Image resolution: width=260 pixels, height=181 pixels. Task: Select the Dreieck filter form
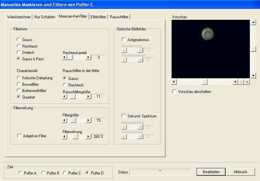pyautogui.click(x=19, y=53)
